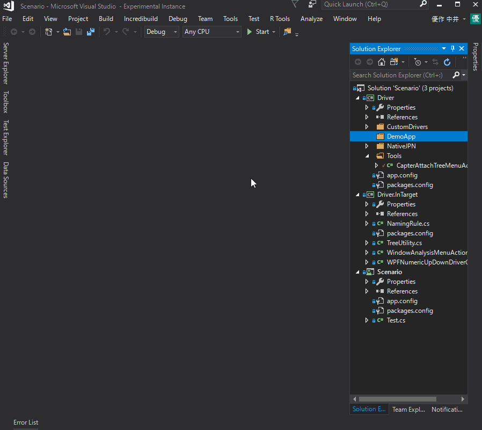Screen dimensions: 482x430
Task: Expand NamingRule.cs file node
Action: [367, 224]
